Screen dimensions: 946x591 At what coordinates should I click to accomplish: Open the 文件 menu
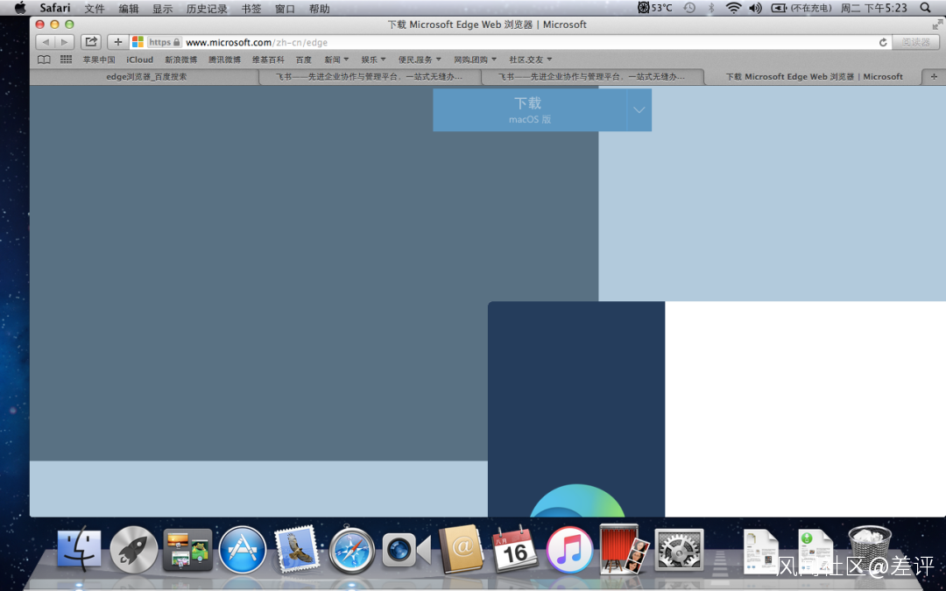[94, 9]
